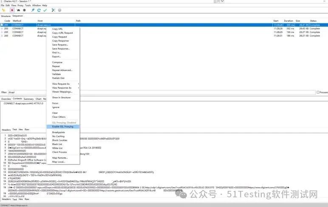Choose Publish Gist from the context menu
The image size is (328, 207).
point(58,78)
